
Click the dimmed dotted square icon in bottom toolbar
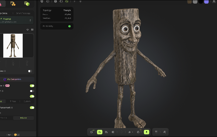click(121, 132)
